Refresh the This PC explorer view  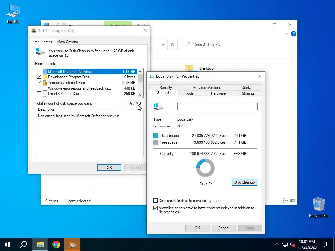pyautogui.click(x=173, y=44)
